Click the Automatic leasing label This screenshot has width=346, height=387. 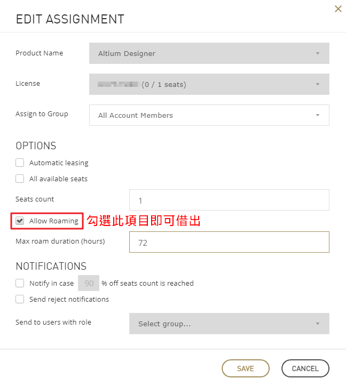(x=59, y=163)
